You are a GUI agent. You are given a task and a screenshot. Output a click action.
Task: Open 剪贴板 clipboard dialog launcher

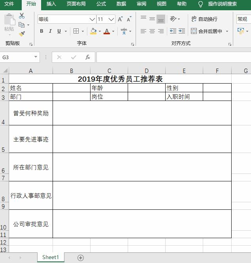tap(31, 44)
